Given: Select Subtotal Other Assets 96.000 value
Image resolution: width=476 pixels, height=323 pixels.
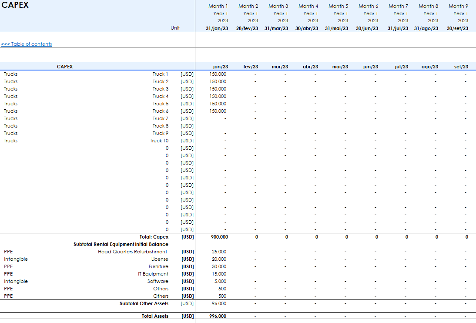Looking at the screenshot, I should click(x=219, y=303).
